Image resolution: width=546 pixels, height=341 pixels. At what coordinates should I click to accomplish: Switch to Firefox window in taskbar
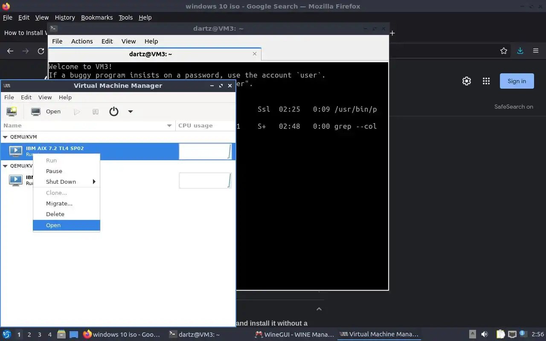pos(122,335)
